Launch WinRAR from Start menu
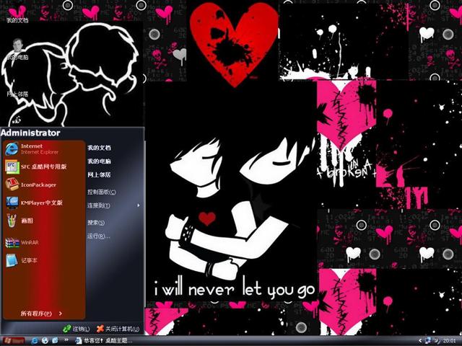The height and width of the screenshot is (346, 462). pyautogui.click(x=44, y=242)
